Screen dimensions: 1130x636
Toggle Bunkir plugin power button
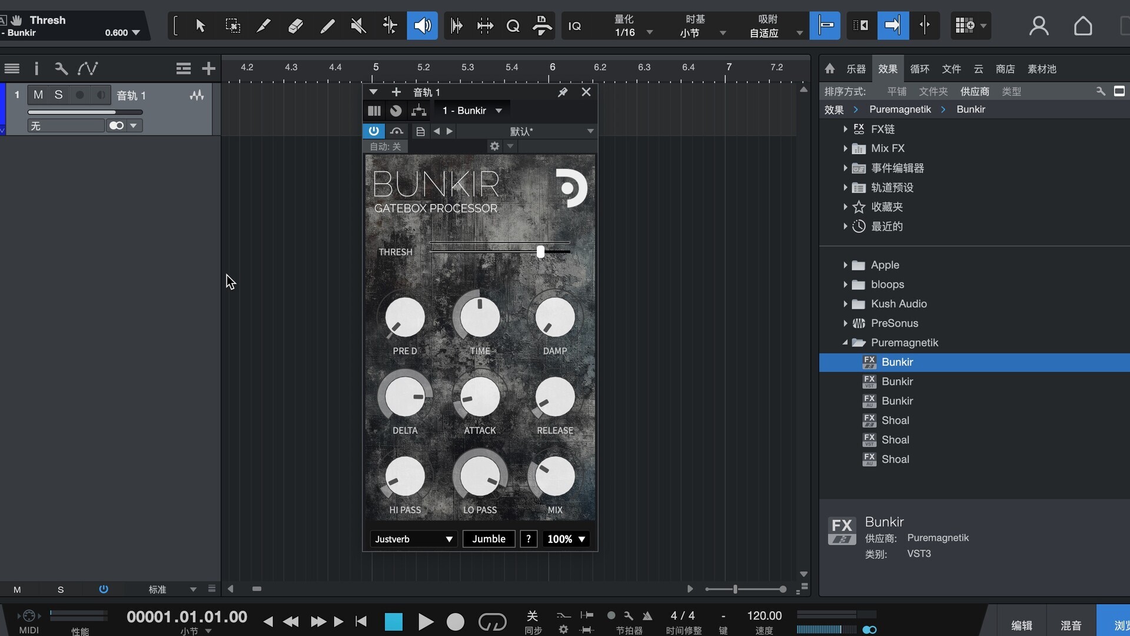(x=374, y=131)
